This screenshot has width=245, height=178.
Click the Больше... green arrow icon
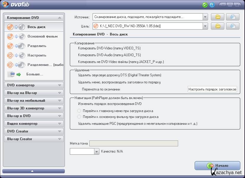(15, 74)
